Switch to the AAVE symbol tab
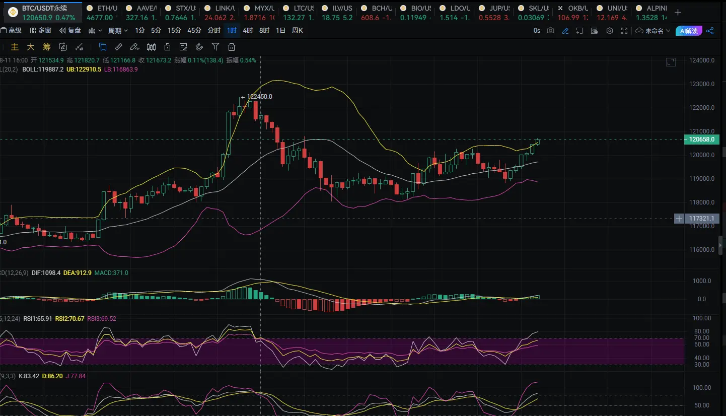Viewport: 726px width, 416px height. point(141,13)
